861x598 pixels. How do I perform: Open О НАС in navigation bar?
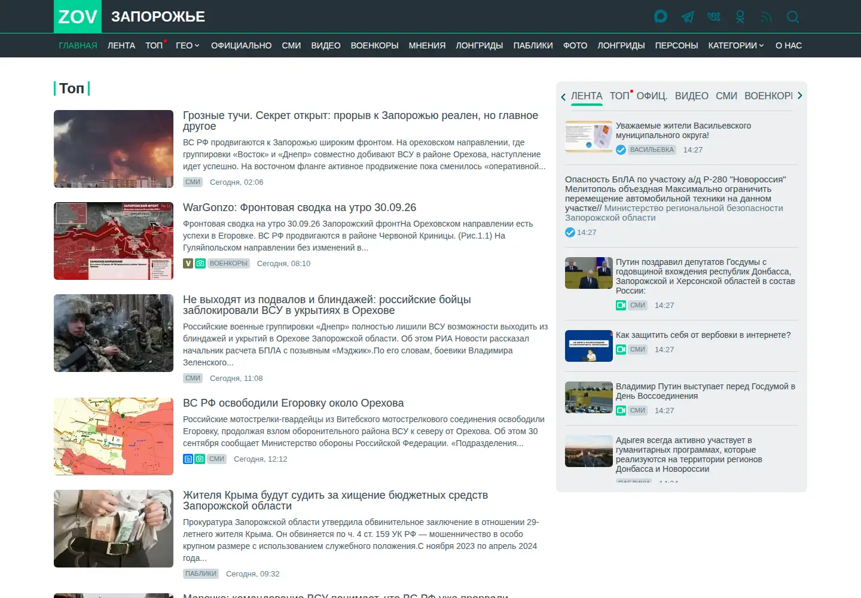[789, 45]
